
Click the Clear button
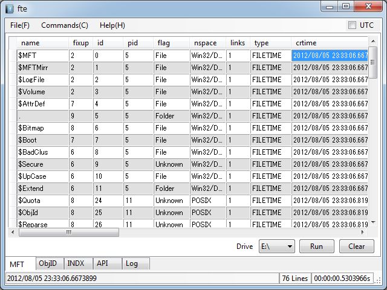coord(357,246)
